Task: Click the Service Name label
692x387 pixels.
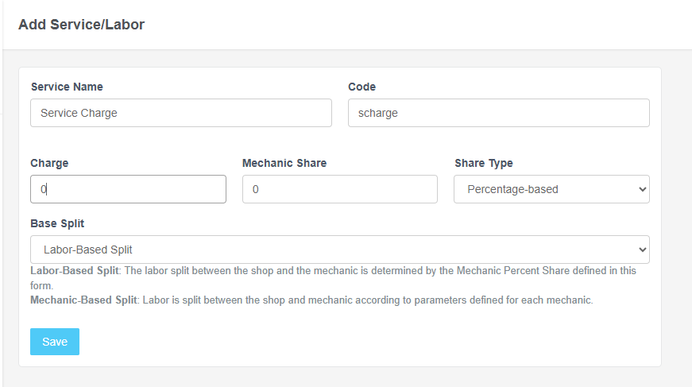Action: click(x=67, y=87)
